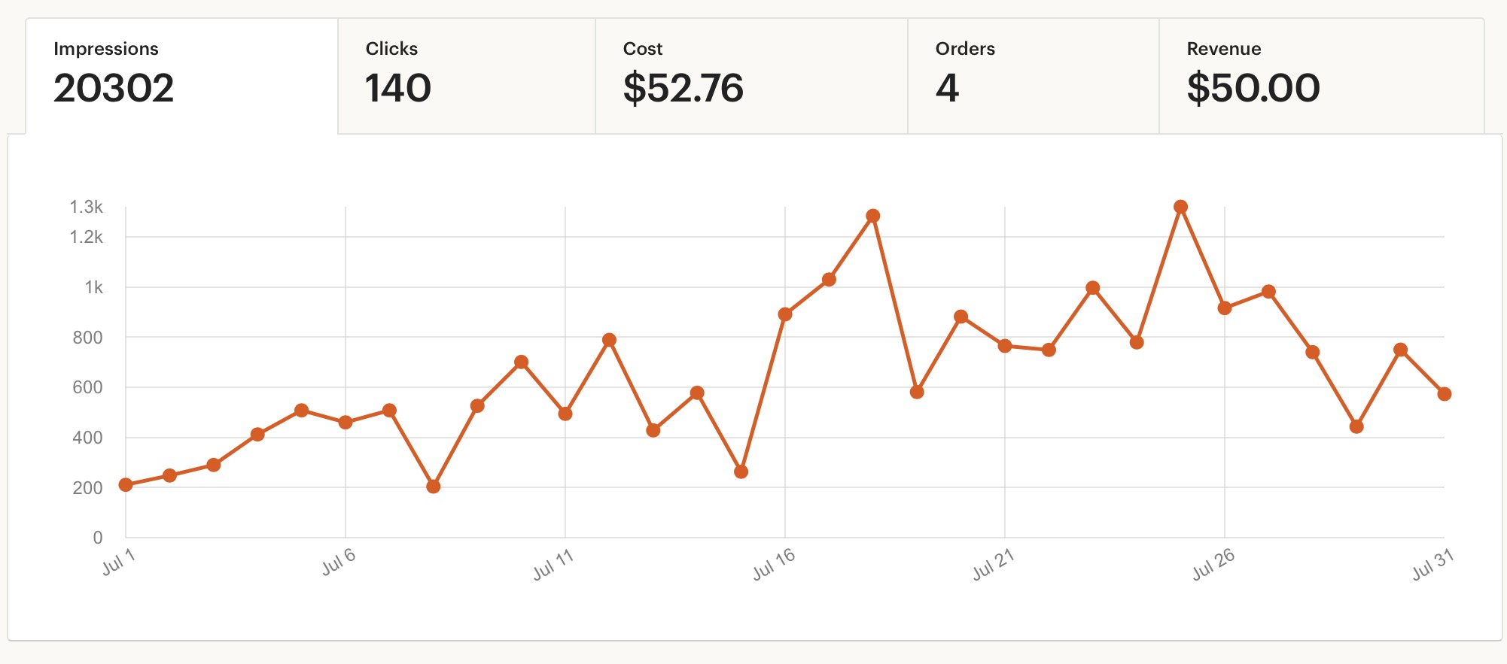Select the highest peak data point near Jul 25
This screenshot has width=1507, height=664.
[1180, 207]
